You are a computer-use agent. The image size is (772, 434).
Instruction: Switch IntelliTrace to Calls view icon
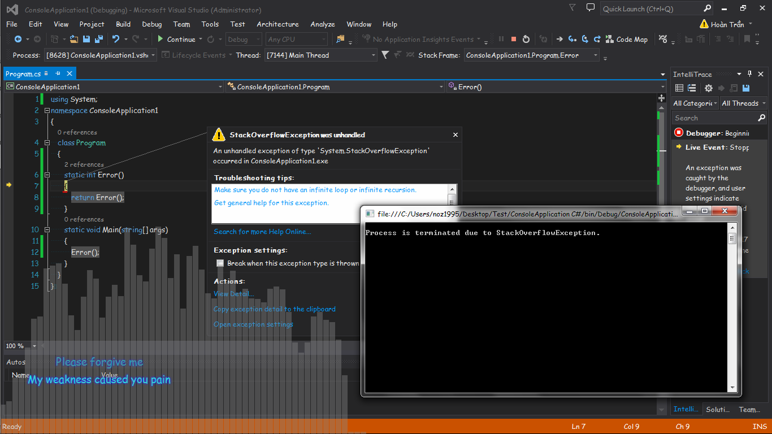point(691,88)
